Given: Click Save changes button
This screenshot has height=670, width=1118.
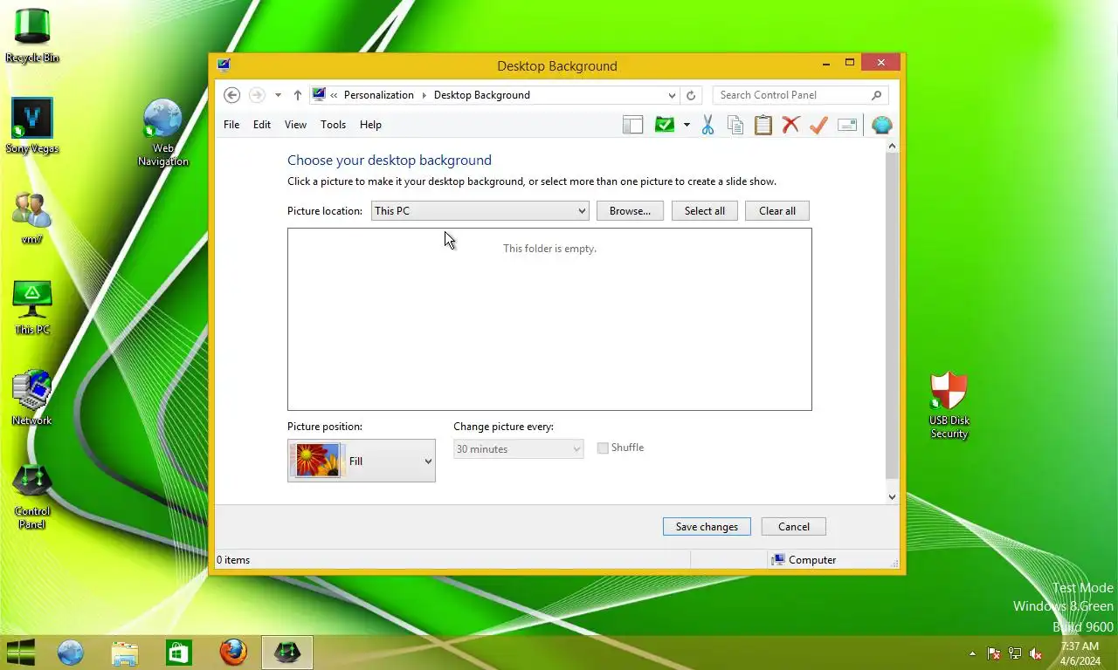Looking at the screenshot, I should (707, 527).
